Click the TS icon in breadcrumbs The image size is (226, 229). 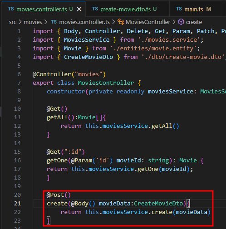pyautogui.click(x=54, y=22)
